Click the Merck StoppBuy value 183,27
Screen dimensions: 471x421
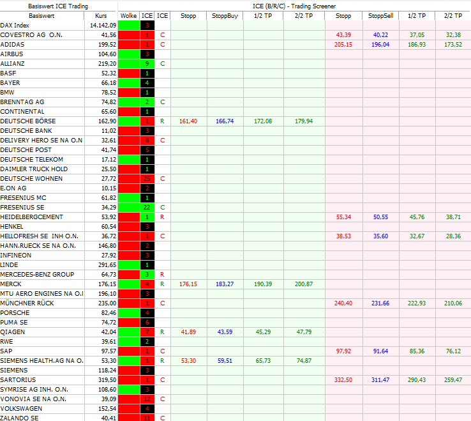pos(225,284)
